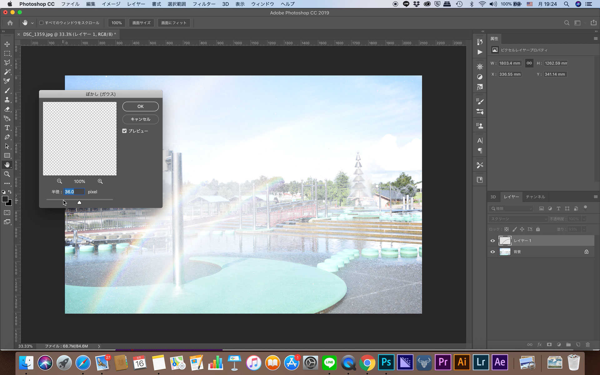Select the Rectangular Marquee tool
Viewport: 600px width, 375px height.
pos(7,53)
